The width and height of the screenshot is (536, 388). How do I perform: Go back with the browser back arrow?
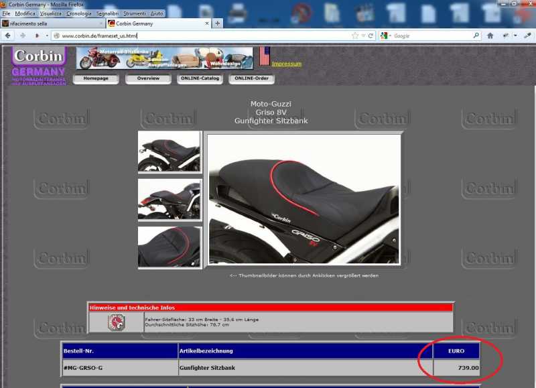8,36
